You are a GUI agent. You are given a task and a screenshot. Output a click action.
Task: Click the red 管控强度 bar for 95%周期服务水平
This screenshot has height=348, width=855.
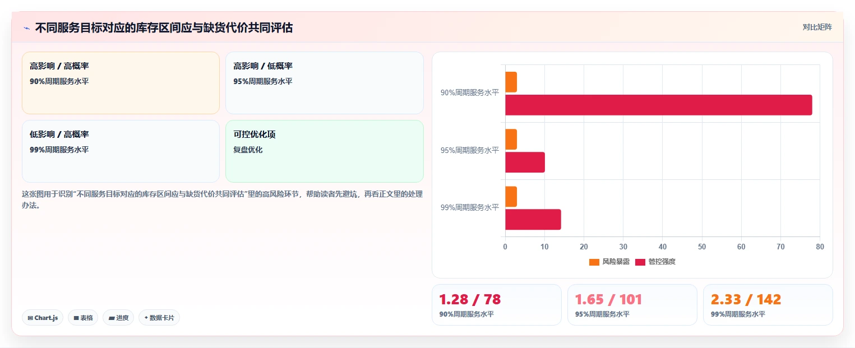(525, 162)
